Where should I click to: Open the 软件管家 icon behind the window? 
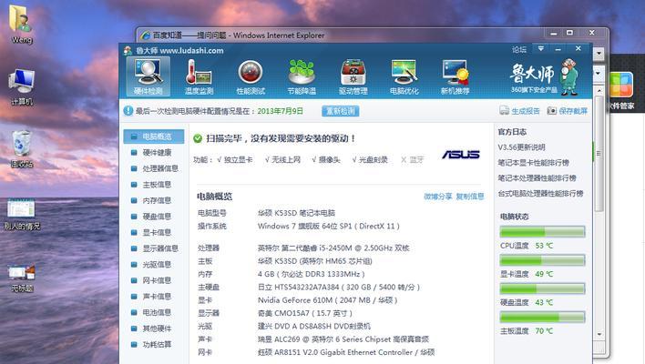point(621,90)
